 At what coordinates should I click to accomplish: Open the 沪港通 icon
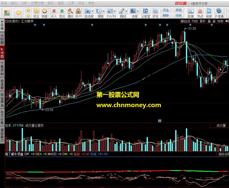click(219, 11)
